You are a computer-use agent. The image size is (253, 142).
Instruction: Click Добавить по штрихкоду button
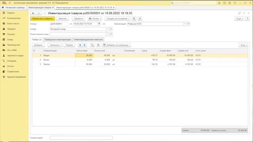tap(116, 45)
